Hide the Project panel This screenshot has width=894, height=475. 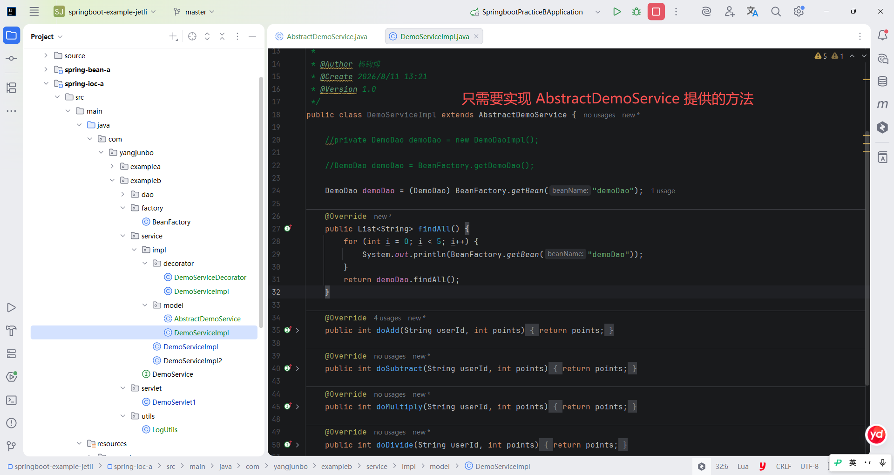(x=252, y=36)
